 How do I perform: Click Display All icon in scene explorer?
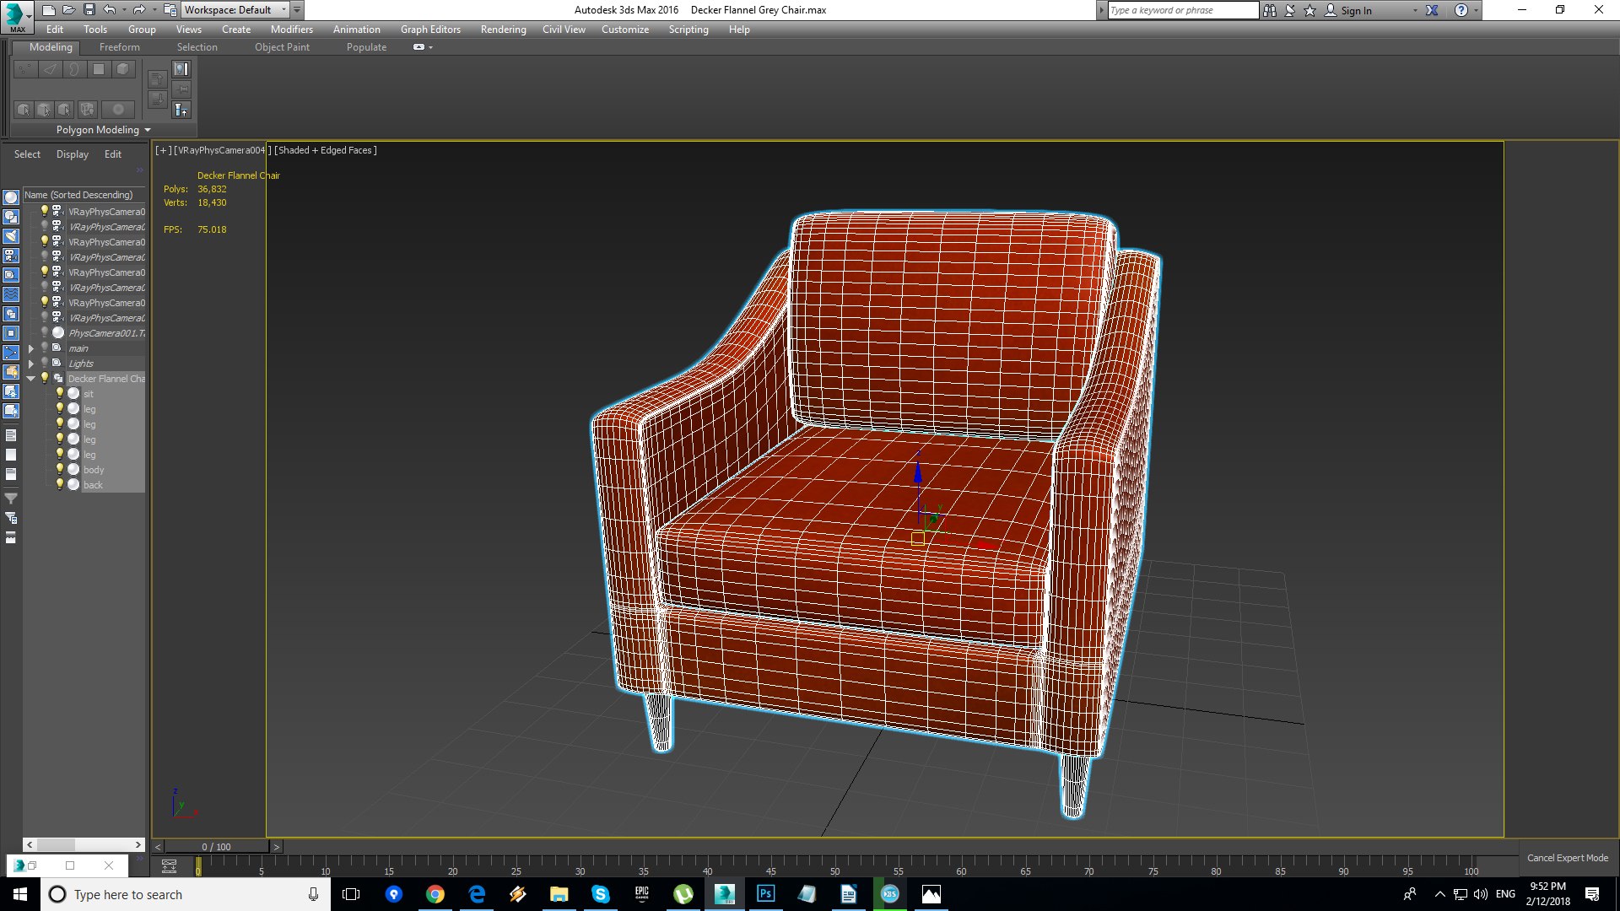pyautogui.click(x=11, y=435)
